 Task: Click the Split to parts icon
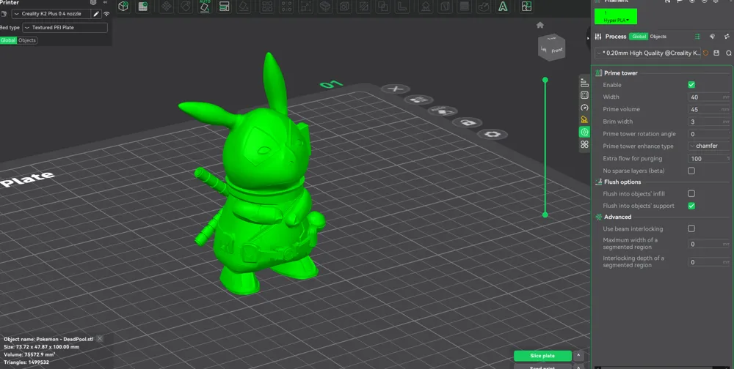click(x=286, y=6)
